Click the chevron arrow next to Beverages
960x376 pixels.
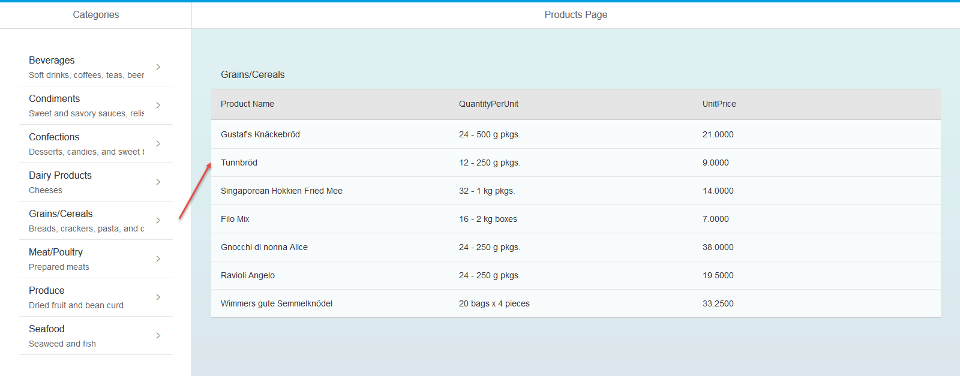click(158, 67)
